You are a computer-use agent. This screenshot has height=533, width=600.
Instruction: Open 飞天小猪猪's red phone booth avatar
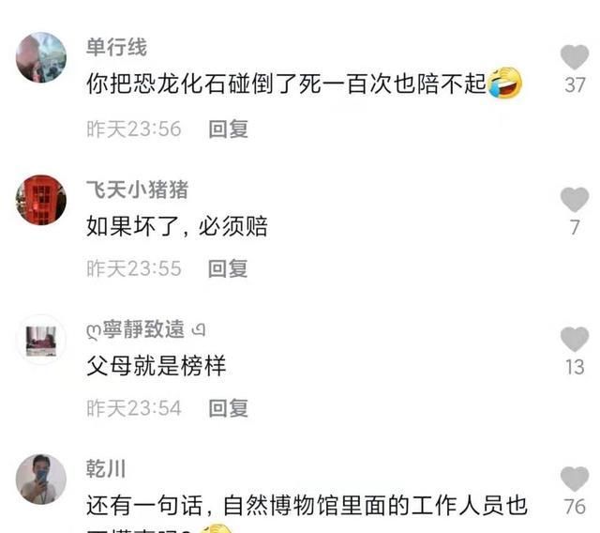click(41, 200)
